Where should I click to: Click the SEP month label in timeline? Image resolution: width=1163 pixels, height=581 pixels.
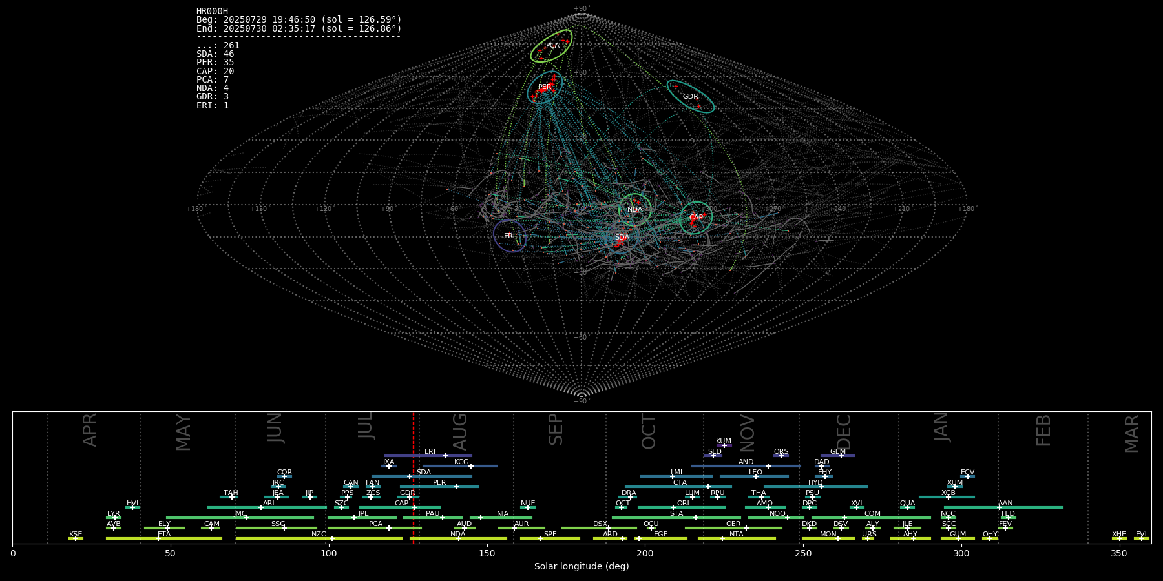pyautogui.click(x=556, y=430)
